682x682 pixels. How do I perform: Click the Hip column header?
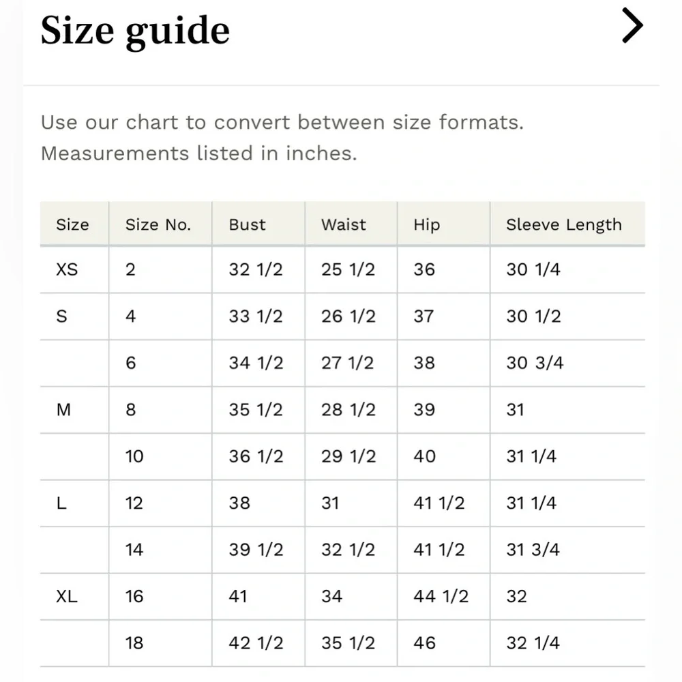[426, 225]
